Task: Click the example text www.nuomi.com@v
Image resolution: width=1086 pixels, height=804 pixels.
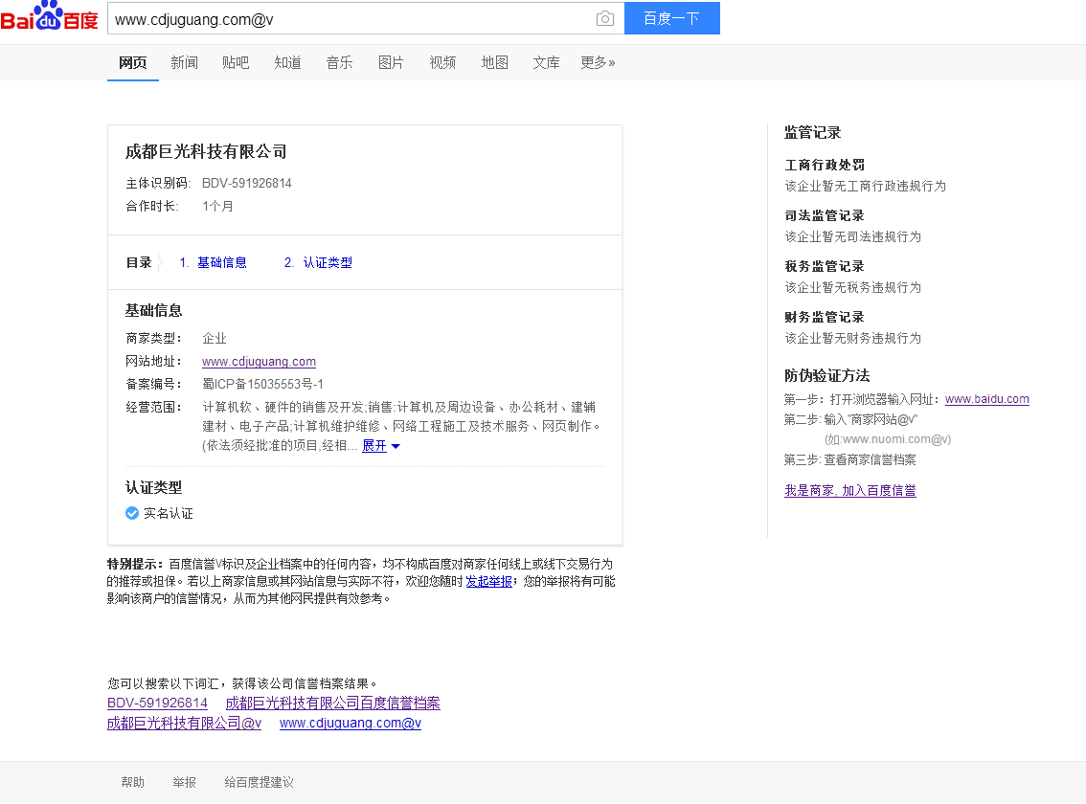Action: pos(894,439)
